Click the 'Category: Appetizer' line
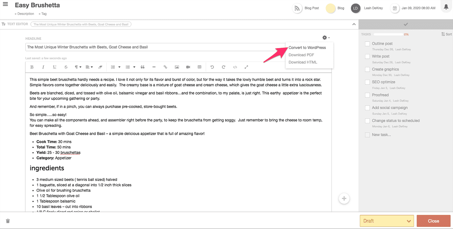453x229 pixels. coord(54,158)
